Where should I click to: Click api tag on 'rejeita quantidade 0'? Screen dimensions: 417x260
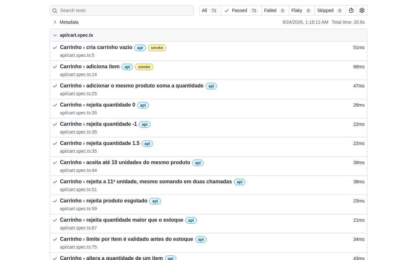pos(143,105)
